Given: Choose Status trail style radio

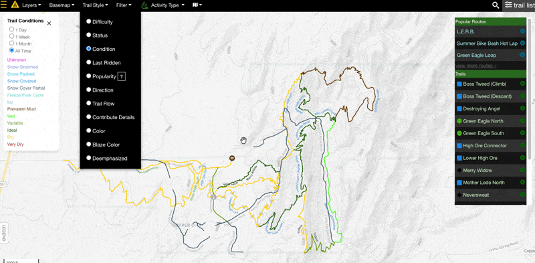Looking at the screenshot, I should 89,35.
